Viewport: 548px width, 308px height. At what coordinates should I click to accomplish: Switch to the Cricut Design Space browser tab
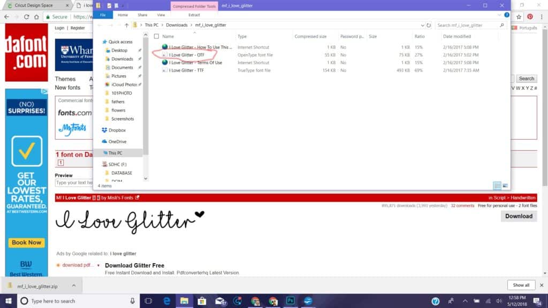pyautogui.click(x=34, y=5)
